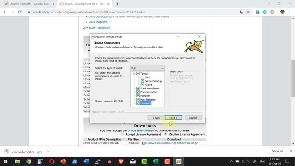Go back in the browser
295x166 pixels.
(5, 12)
